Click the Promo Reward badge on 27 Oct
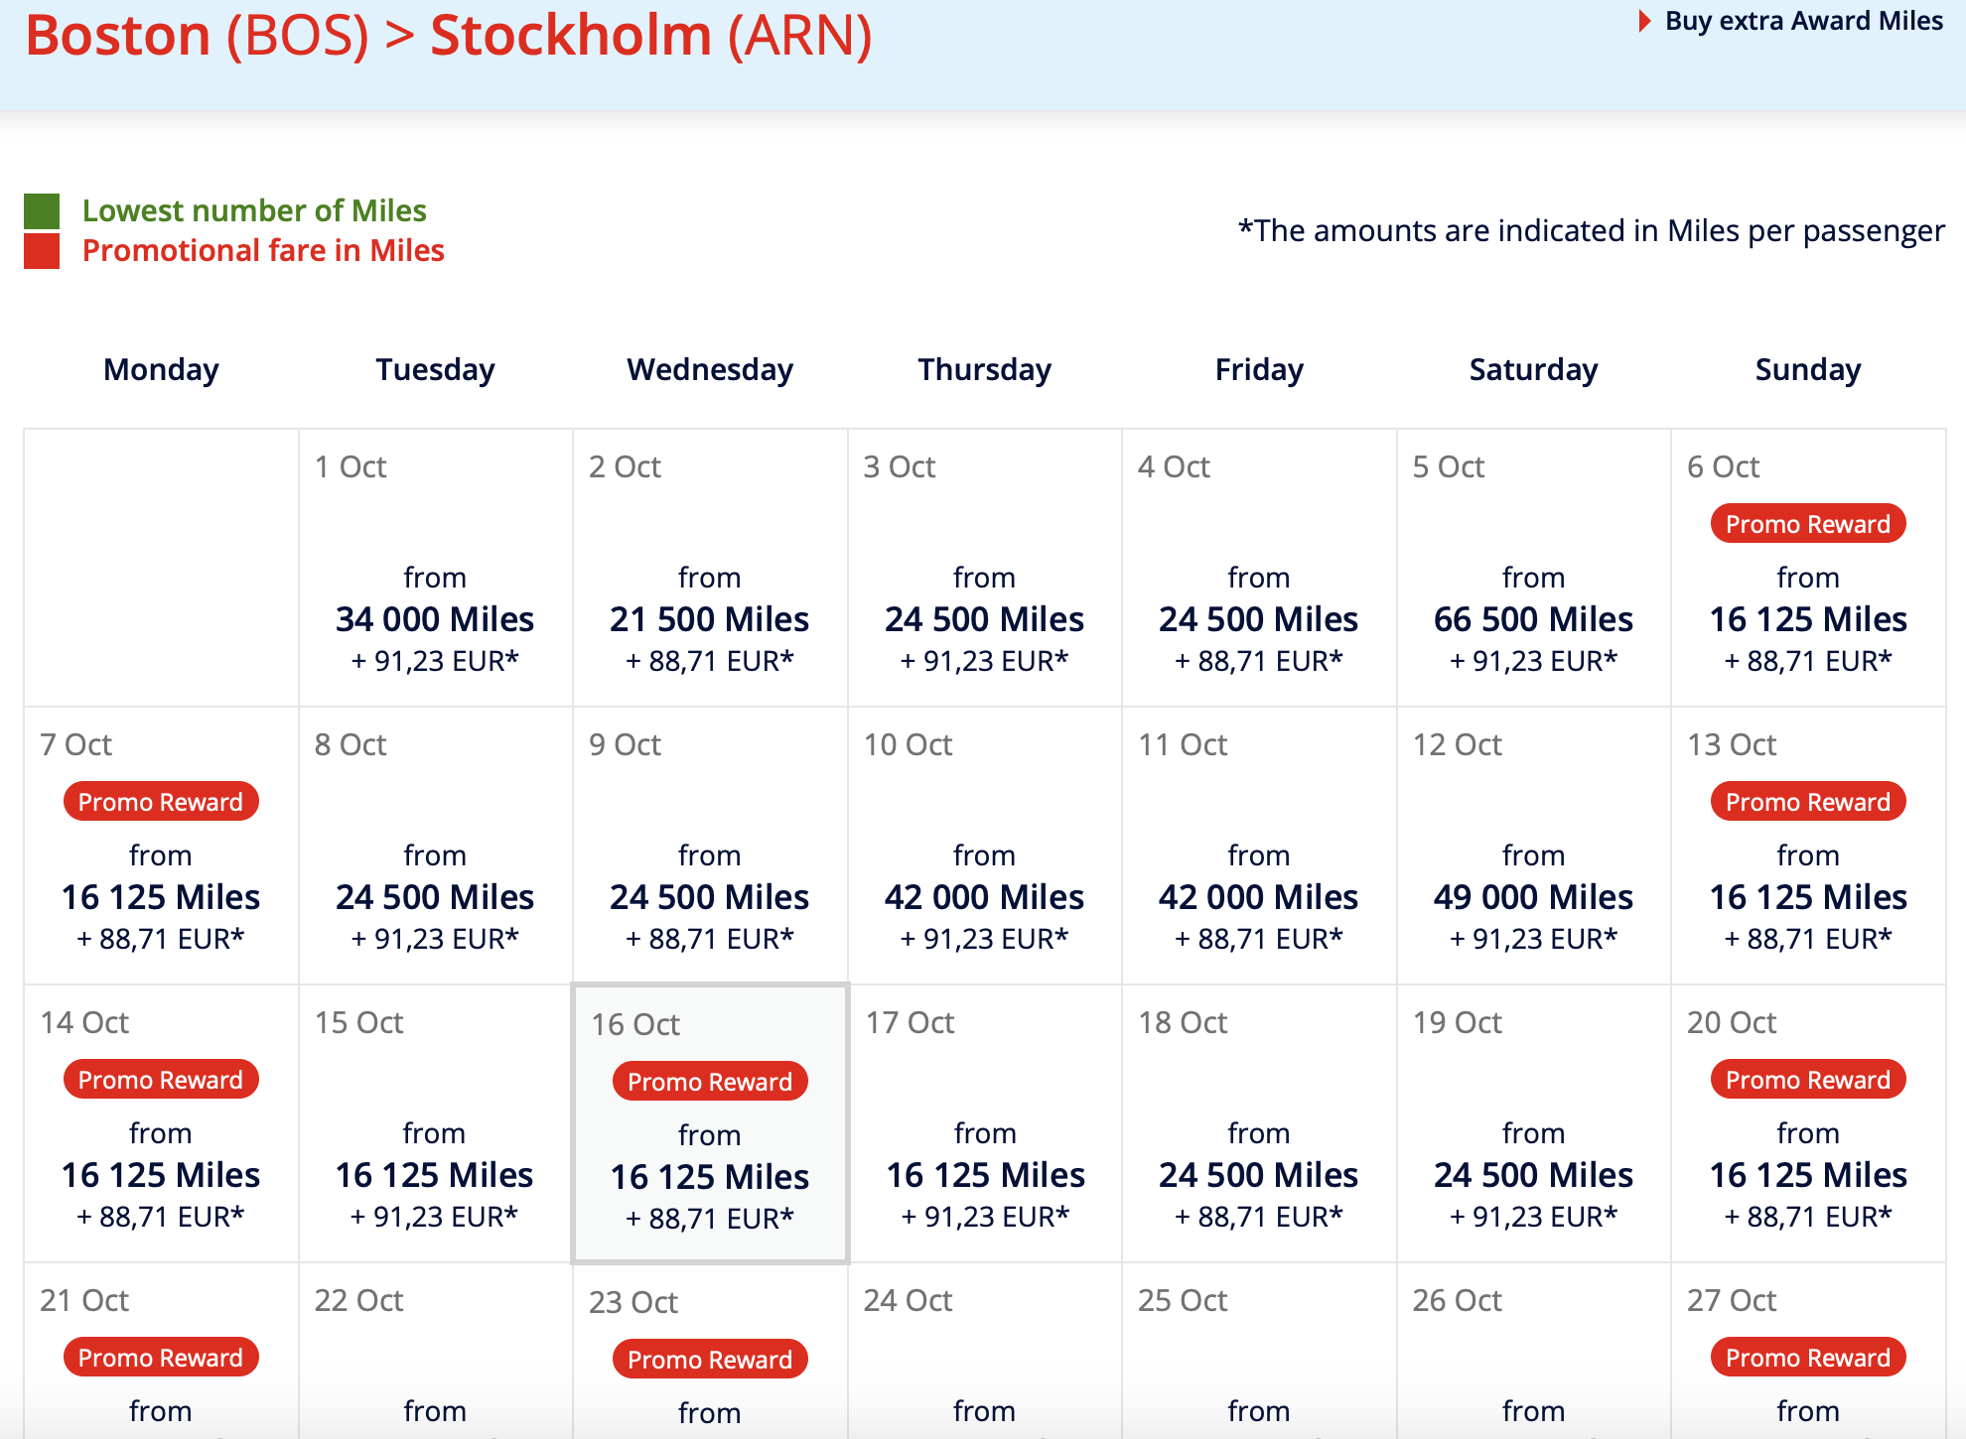 pos(1807,1358)
